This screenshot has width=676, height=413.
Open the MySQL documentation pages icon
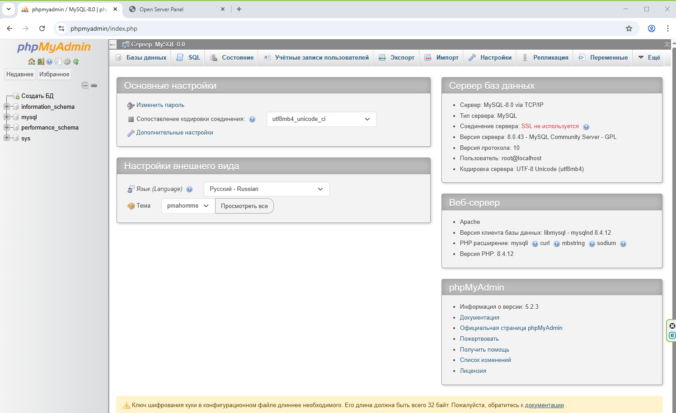pos(58,61)
